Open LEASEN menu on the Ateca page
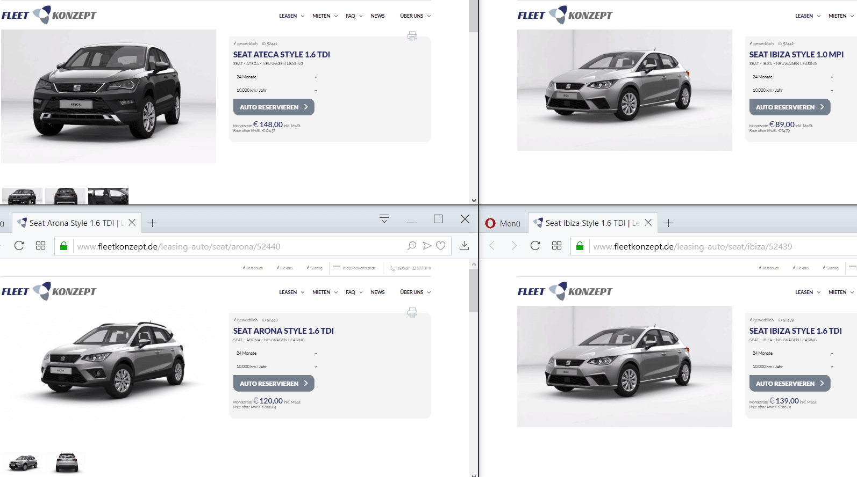The height and width of the screenshot is (477, 857). (291, 16)
